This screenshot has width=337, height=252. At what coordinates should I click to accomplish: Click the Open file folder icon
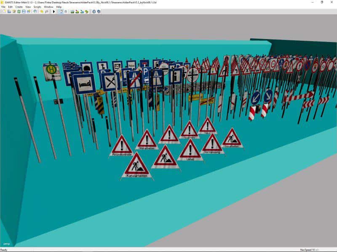9,11
